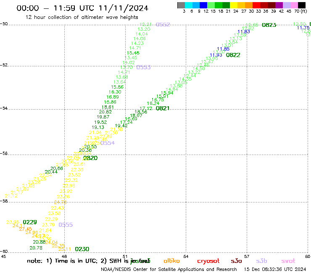Screen dimensions: 311x273
Task: Select the 0552 s3b time label
Action: pos(163,24)
